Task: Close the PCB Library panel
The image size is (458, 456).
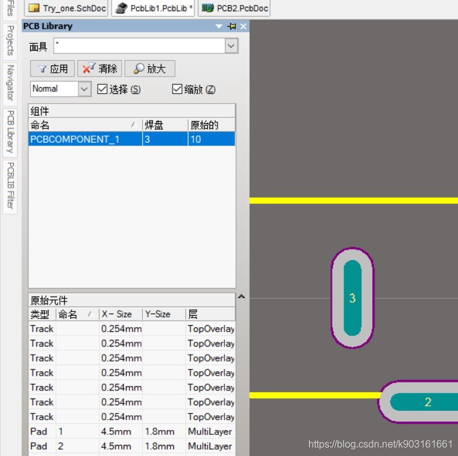Action: pos(243,26)
